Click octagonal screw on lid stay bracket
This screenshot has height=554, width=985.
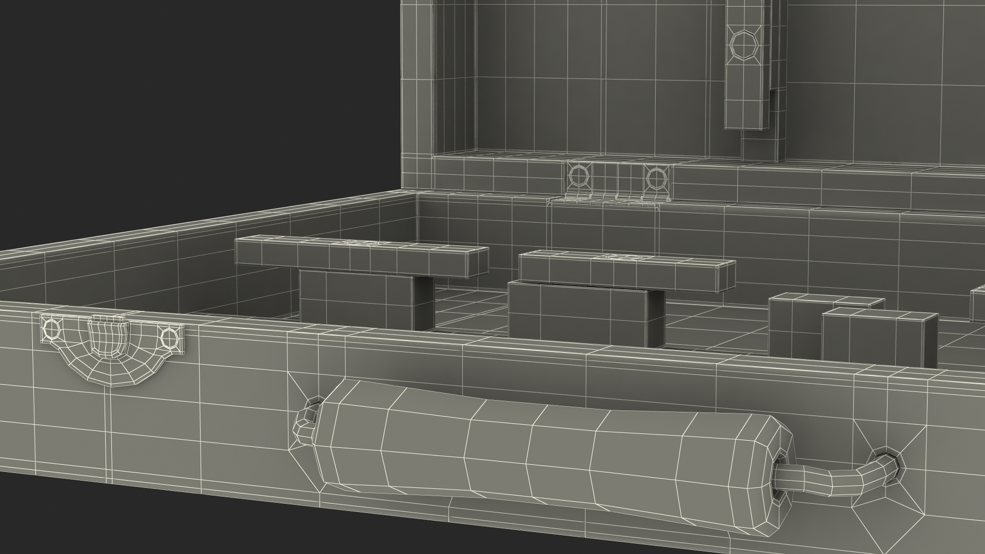[x=743, y=44]
